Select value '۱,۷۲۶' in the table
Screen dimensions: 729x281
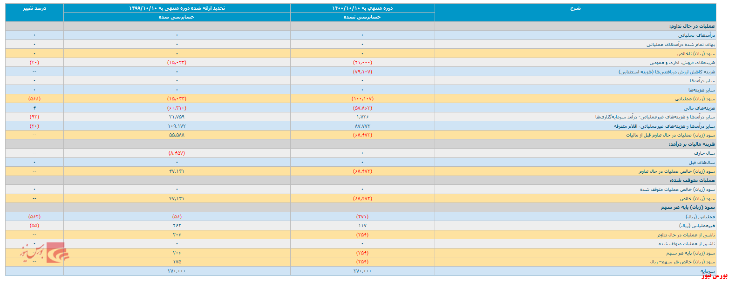point(362,117)
